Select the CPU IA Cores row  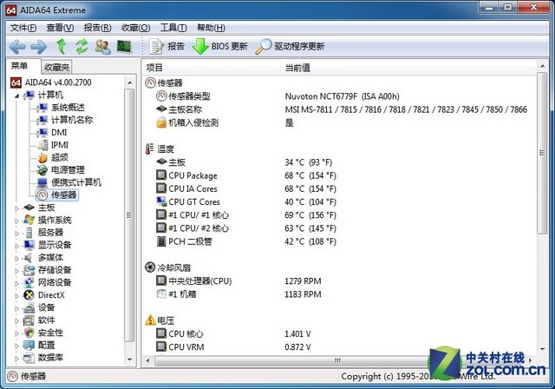click(x=340, y=188)
